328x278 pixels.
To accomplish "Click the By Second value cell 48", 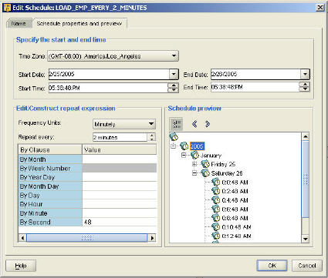I will tap(120, 223).
